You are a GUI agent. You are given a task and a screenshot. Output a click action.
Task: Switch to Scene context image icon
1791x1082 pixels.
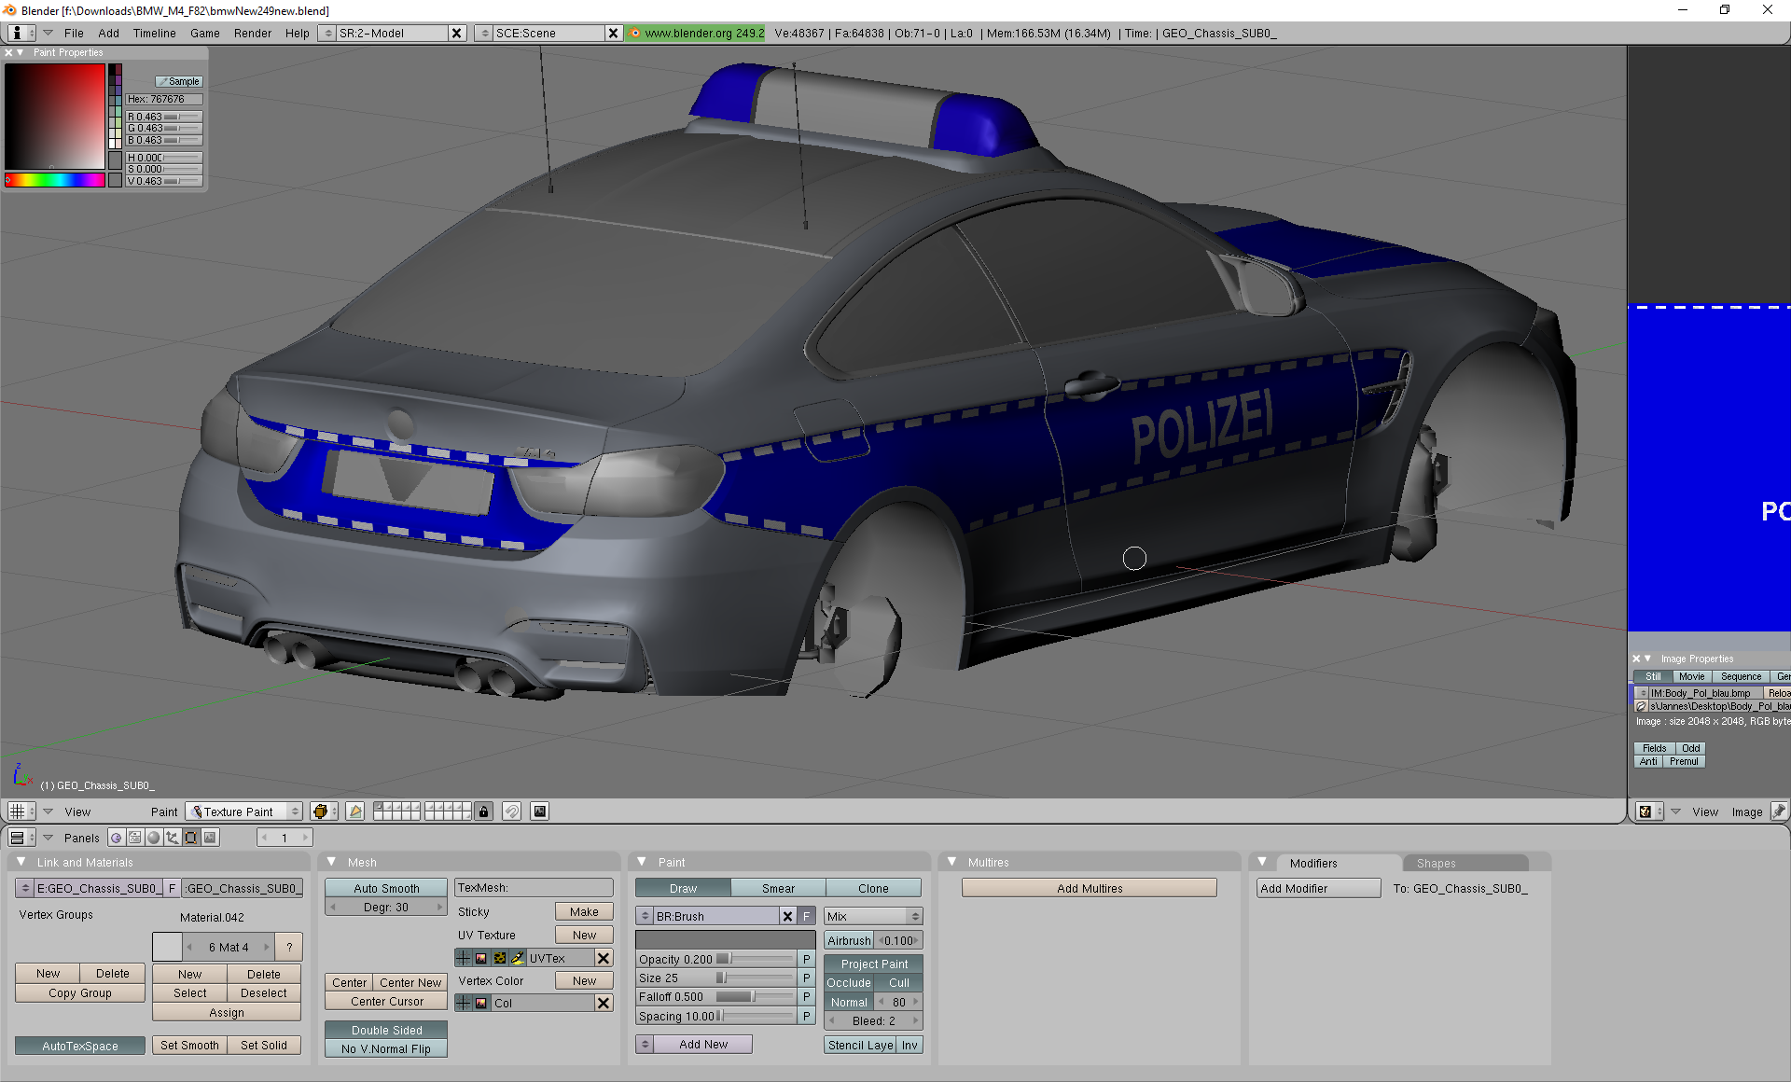coord(210,838)
